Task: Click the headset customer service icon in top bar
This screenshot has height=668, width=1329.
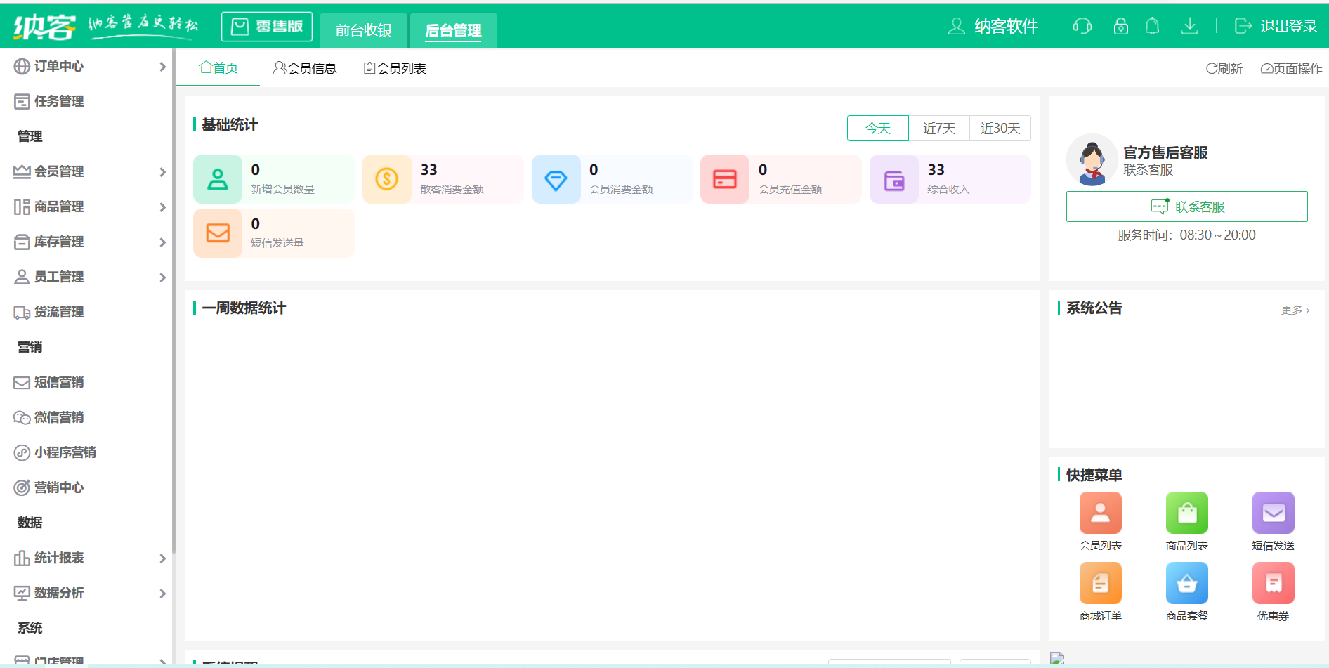Action: [1082, 26]
